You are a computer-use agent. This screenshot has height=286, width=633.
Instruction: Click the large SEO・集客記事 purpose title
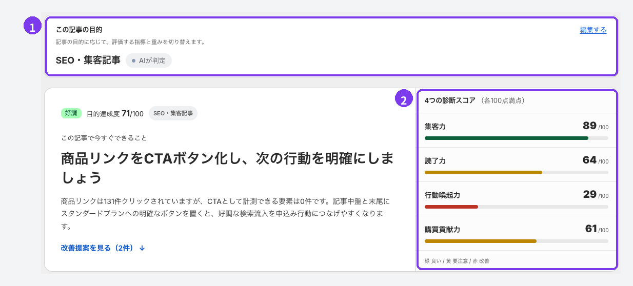pos(88,60)
